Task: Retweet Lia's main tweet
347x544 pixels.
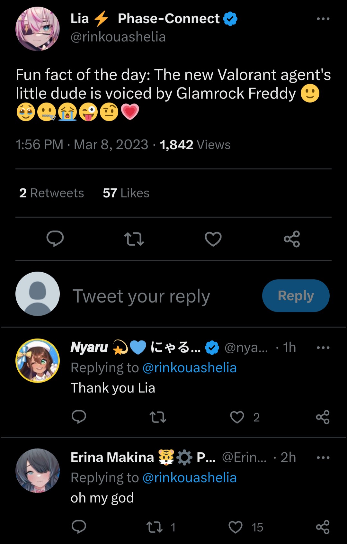Action: point(134,239)
